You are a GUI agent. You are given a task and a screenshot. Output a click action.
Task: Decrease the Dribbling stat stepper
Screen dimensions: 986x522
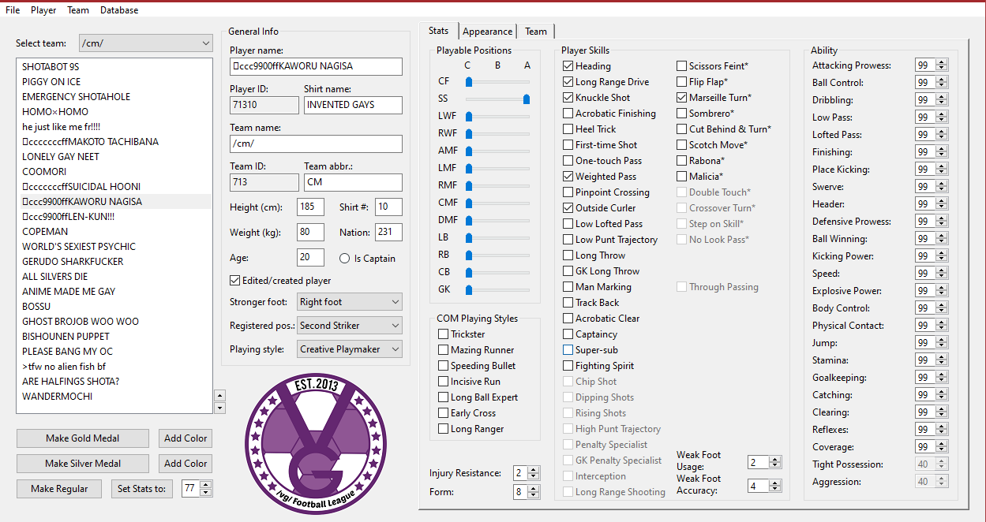tap(941, 104)
